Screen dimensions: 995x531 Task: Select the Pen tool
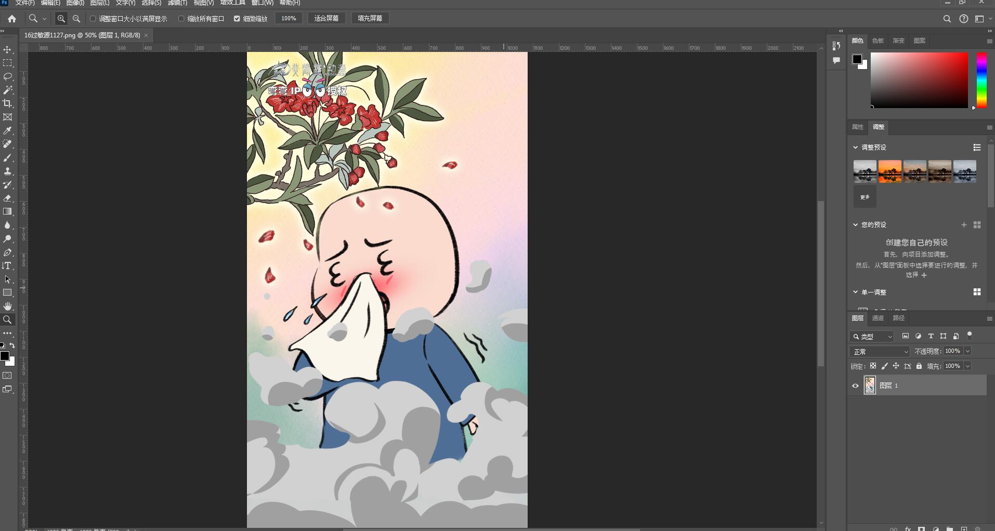click(x=7, y=253)
